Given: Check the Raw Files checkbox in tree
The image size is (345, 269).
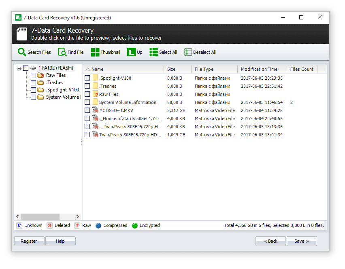Looking at the screenshot, I should [33, 75].
